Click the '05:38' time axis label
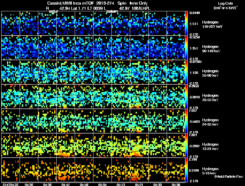245x186 pixels. coord(176,184)
